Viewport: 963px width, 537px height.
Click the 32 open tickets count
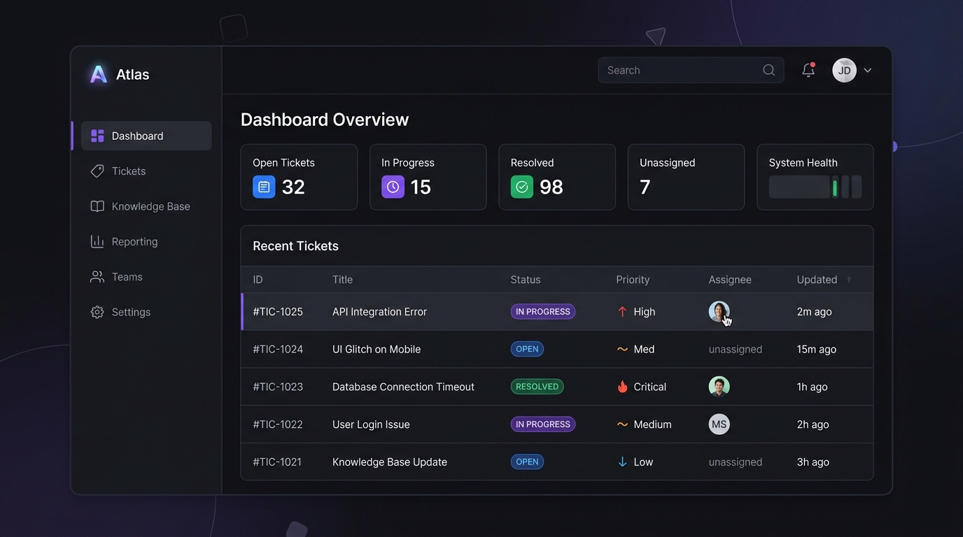click(293, 187)
